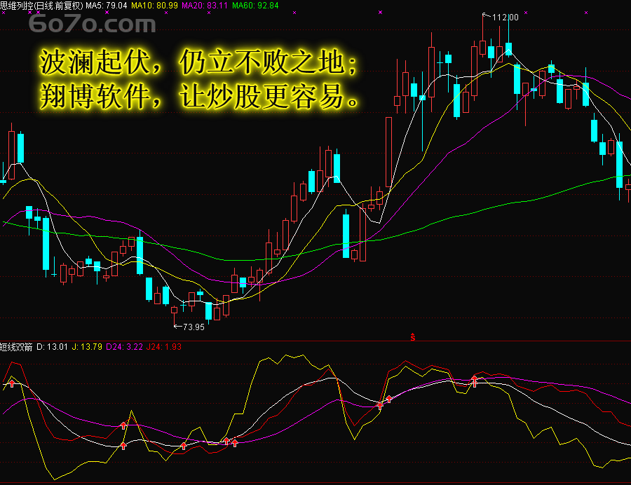Screen dimensions: 631x485
Task: Select the MA60: 92.84 indicator label
Action: pyautogui.click(x=255, y=6)
